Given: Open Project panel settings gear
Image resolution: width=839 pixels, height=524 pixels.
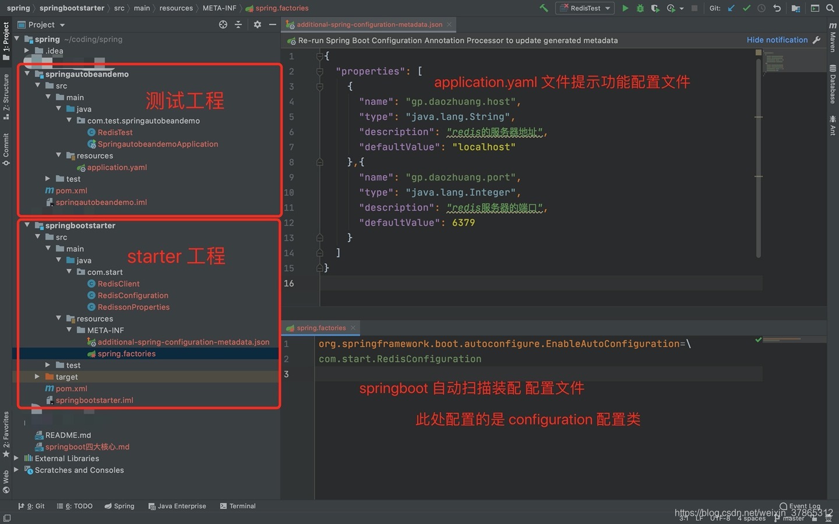Looking at the screenshot, I should 258,24.
